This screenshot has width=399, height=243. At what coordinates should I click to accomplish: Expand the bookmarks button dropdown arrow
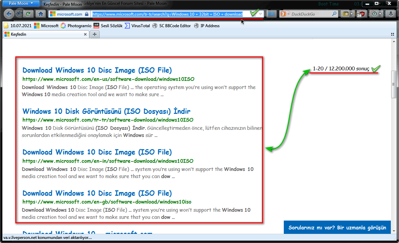(x=351, y=14)
